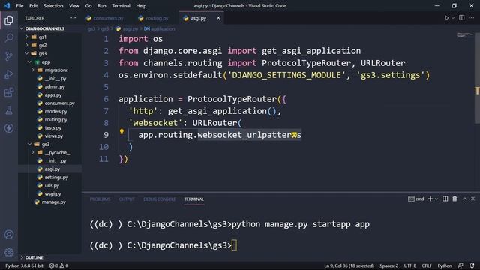Click the Run Python File play button
The height and width of the screenshot is (270, 480).
point(446,18)
